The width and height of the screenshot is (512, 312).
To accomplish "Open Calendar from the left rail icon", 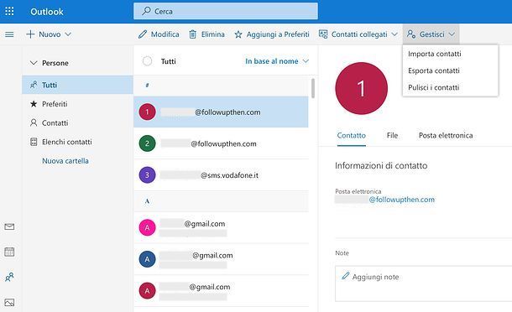I will pos(9,252).
